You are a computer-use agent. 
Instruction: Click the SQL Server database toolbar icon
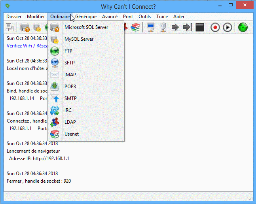coord(25,27)
